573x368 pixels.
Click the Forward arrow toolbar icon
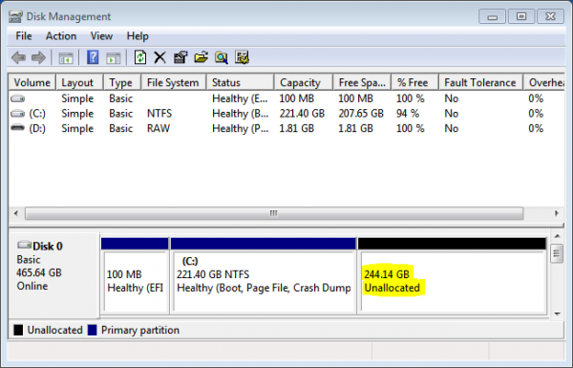(38, 57)
